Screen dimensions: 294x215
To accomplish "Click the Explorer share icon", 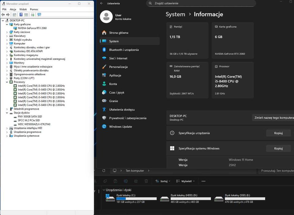I will (x=136, y=181).
